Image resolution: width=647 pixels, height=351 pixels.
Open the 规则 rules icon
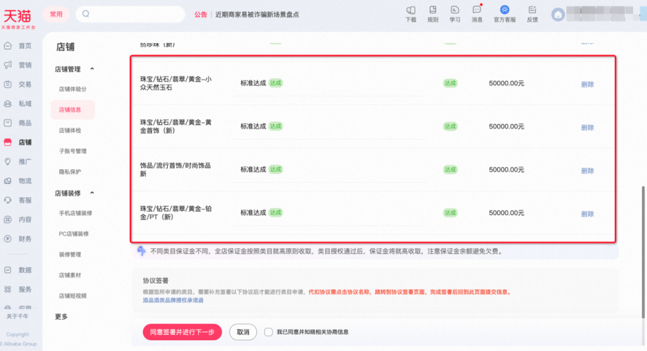433,10
